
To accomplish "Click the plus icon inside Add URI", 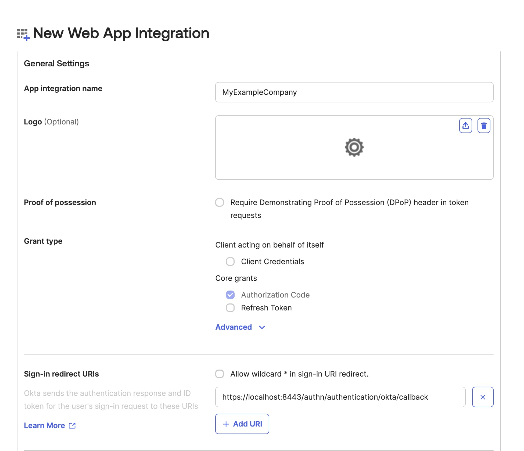I will pos(226,424).
